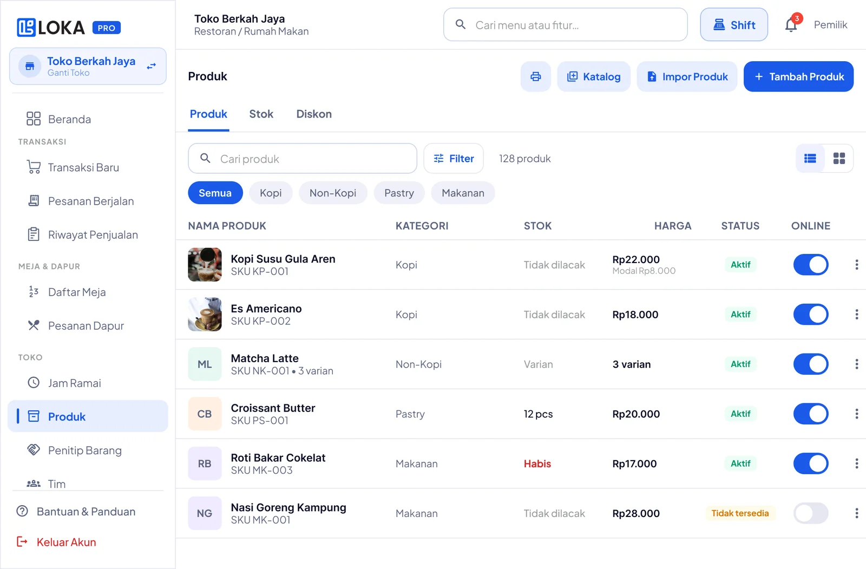Toggle online switch for Croissant Butter
This screenshot has height=569, width=866.
(811, 414)
